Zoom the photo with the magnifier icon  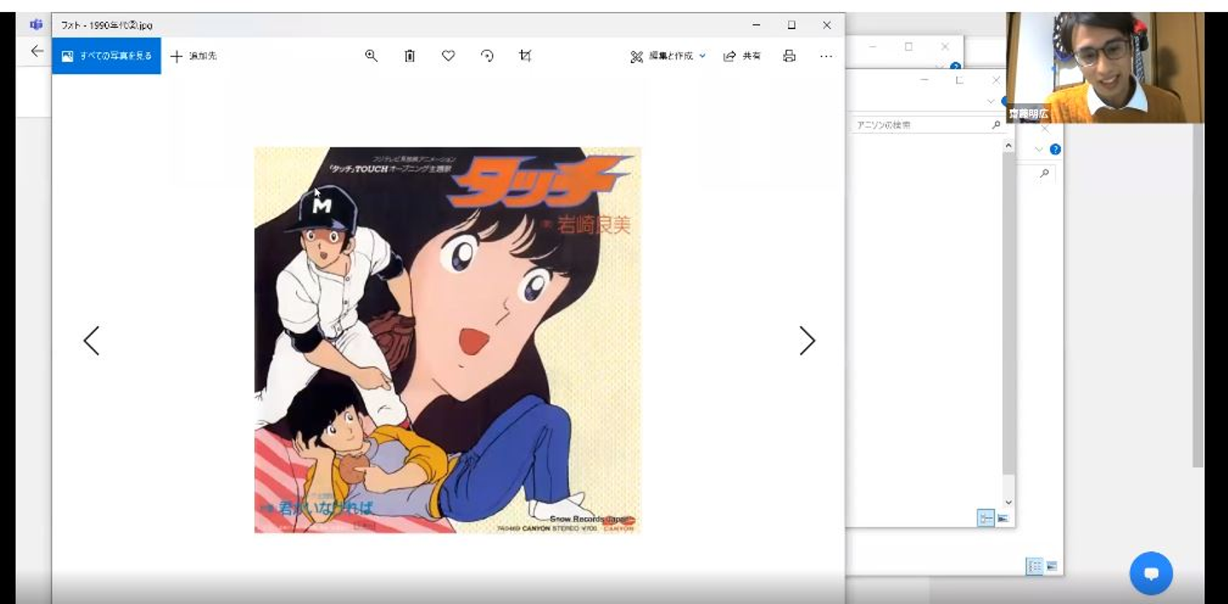[371, 56]
